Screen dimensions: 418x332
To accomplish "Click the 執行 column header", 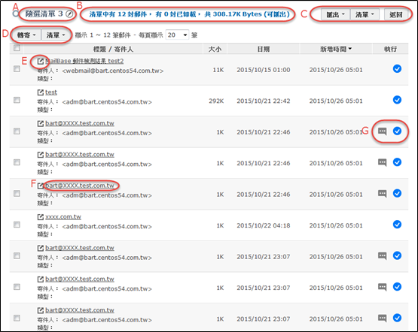I will (390, 49).
